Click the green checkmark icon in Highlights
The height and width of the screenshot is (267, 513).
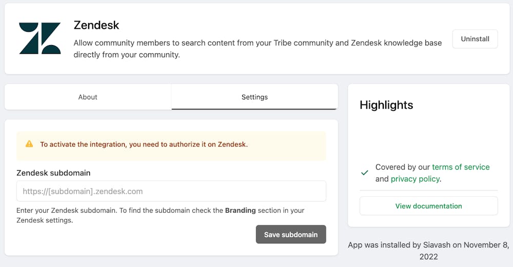(365, 173)
